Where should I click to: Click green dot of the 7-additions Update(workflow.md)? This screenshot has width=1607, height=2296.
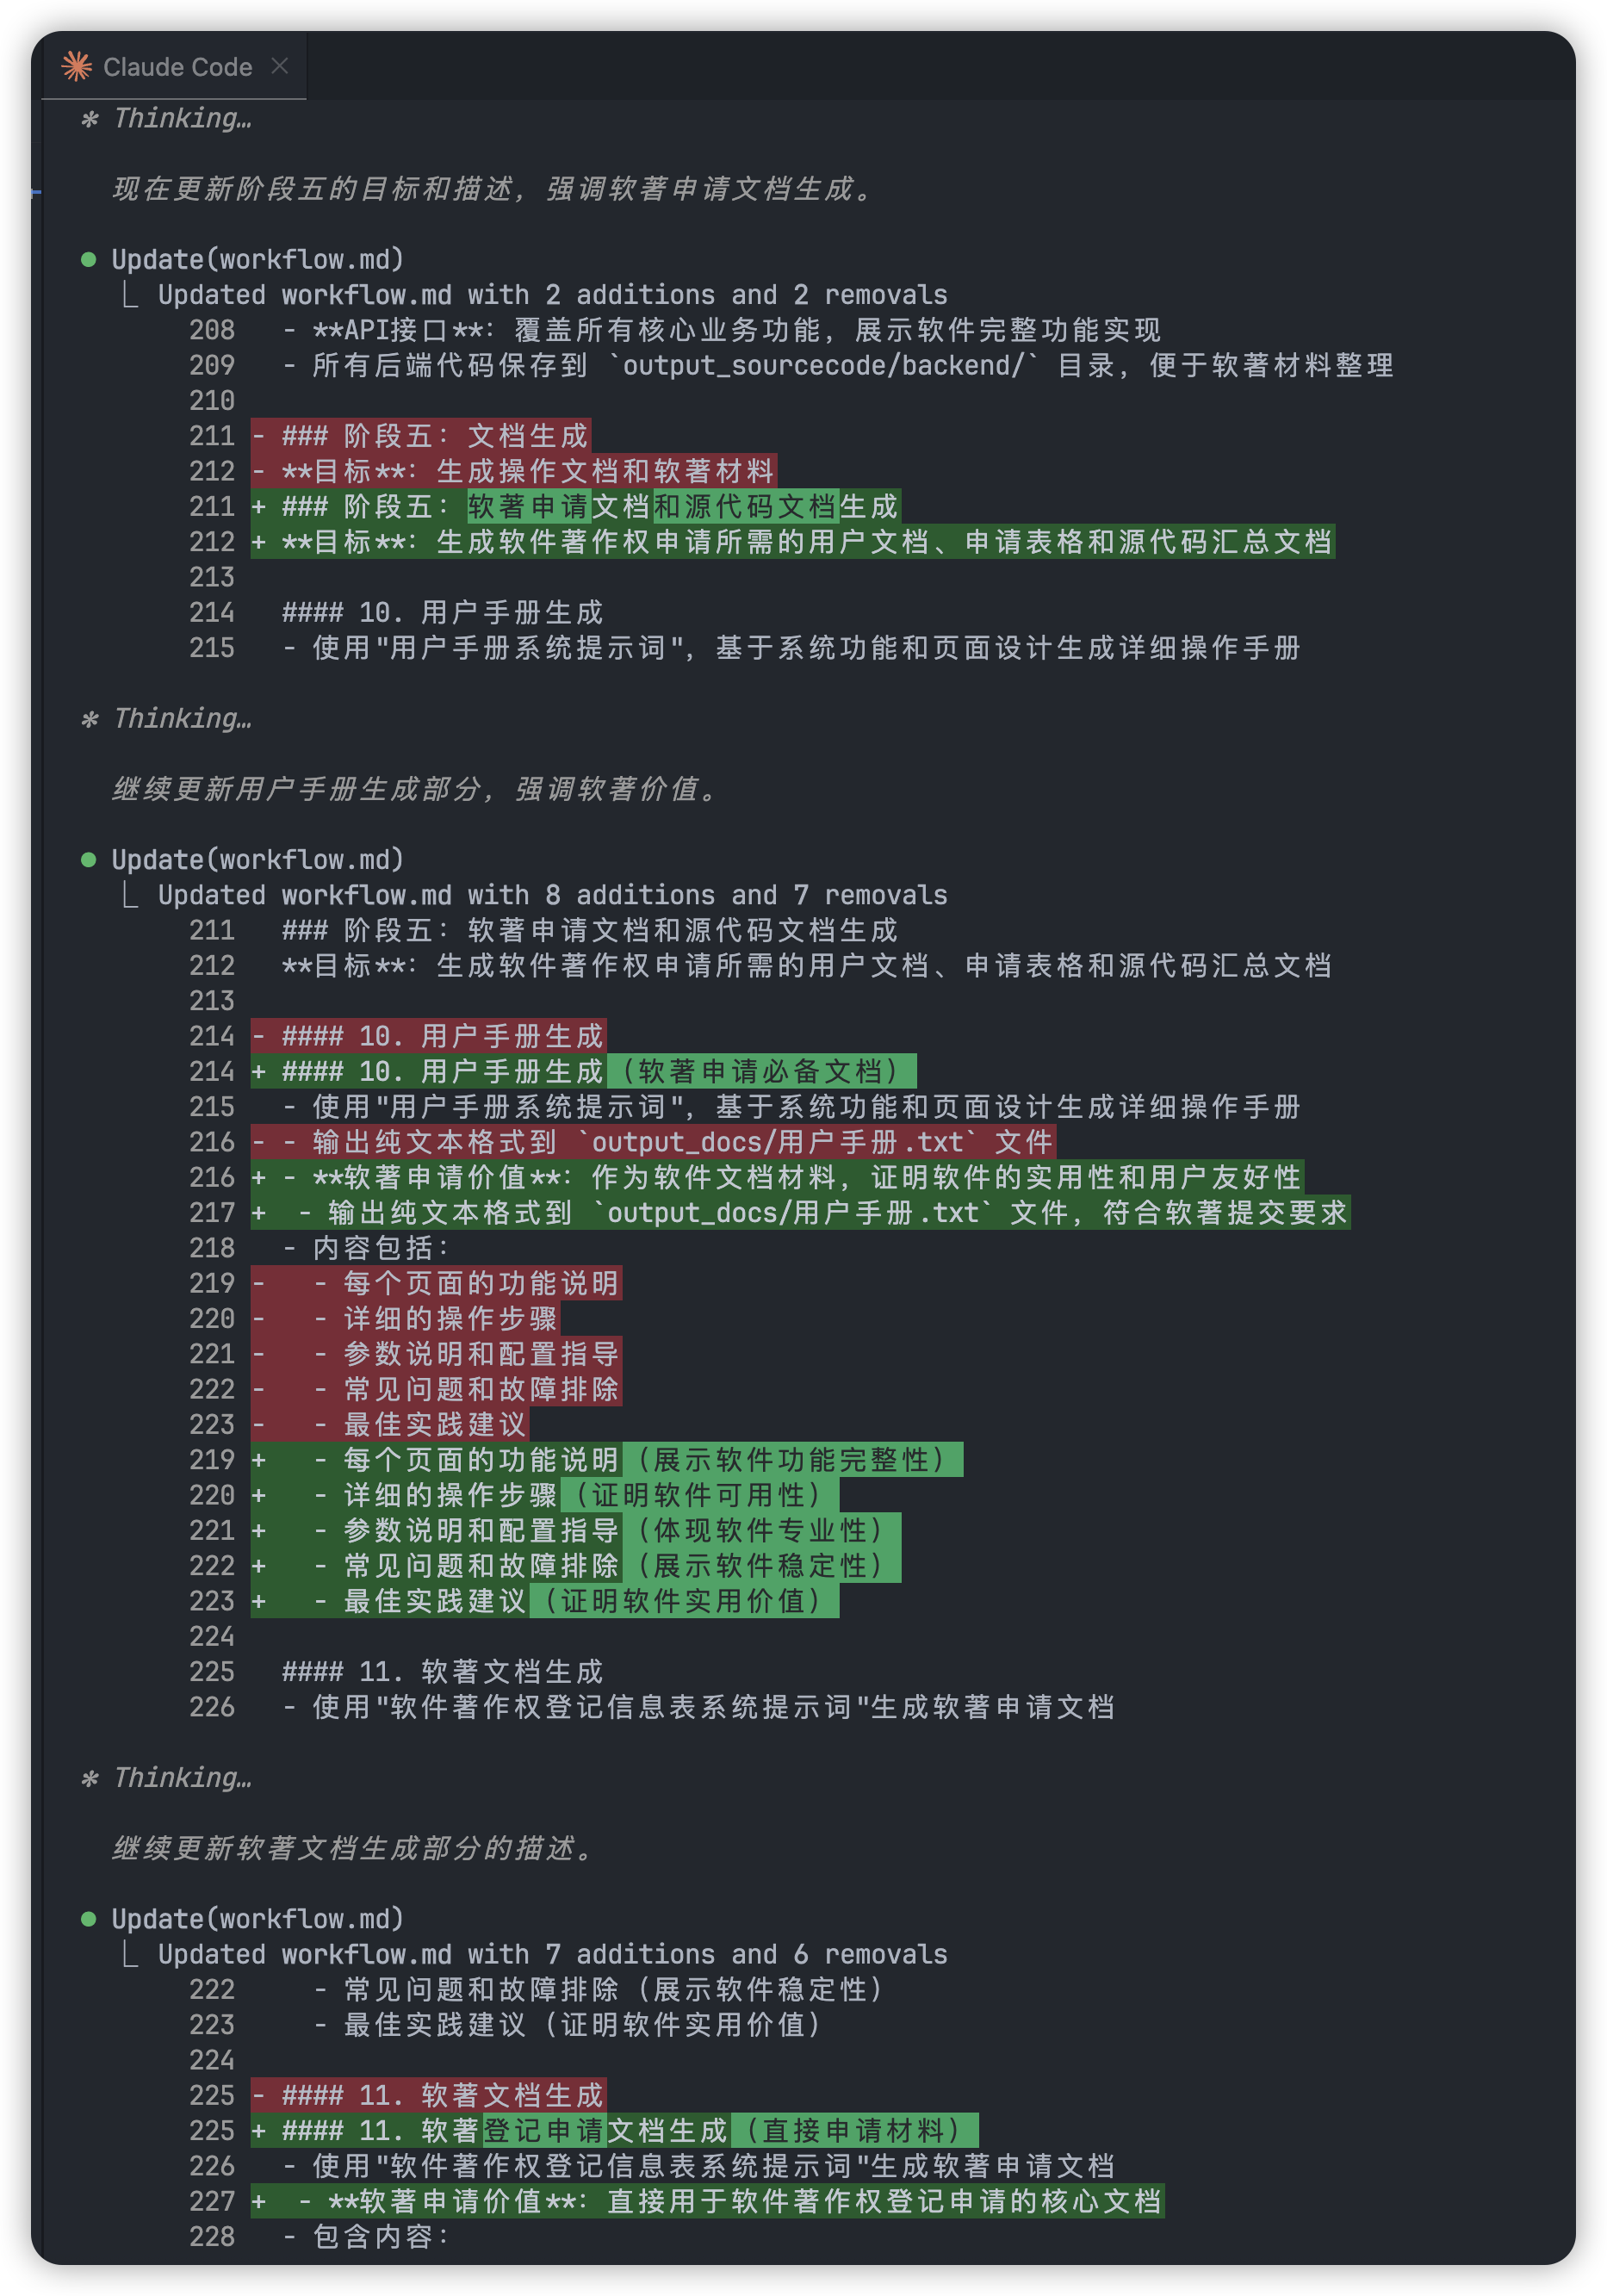pyautogui.click(x=88, y=1919)
